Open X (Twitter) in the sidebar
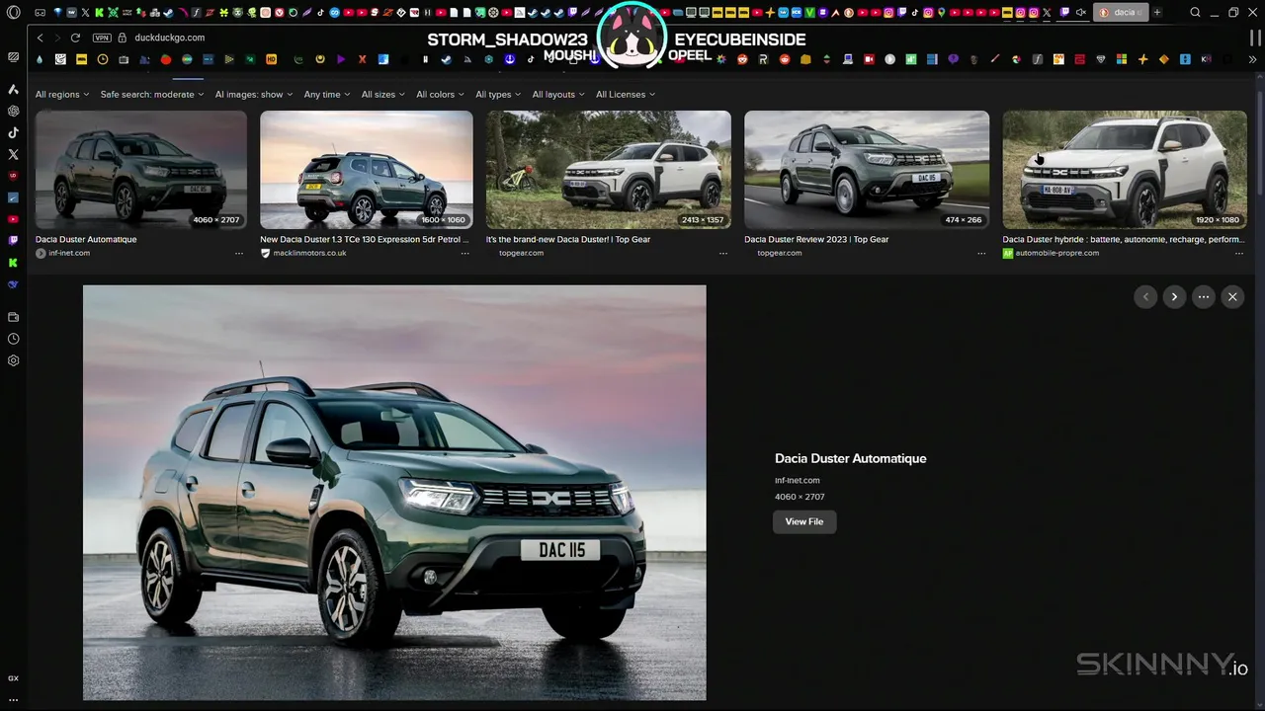1265x711 pixels. 13,154
